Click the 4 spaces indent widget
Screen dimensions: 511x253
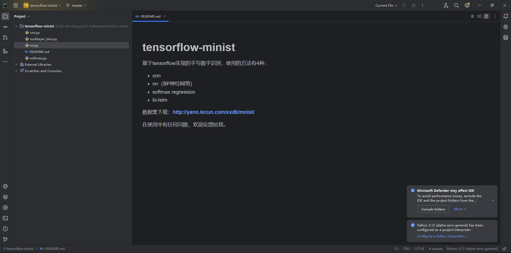pyautogui.click(x=436, y=249)
